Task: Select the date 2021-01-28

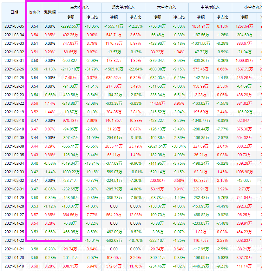Action: point(14,206)
